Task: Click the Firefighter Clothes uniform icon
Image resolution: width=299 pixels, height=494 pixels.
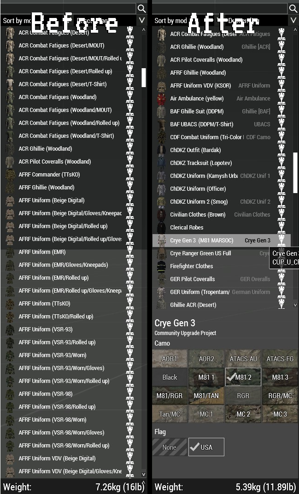Action: pos(162,266)
